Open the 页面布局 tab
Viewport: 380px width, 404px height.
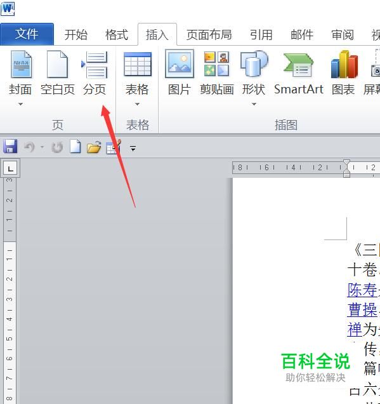(x=209, y=34)
